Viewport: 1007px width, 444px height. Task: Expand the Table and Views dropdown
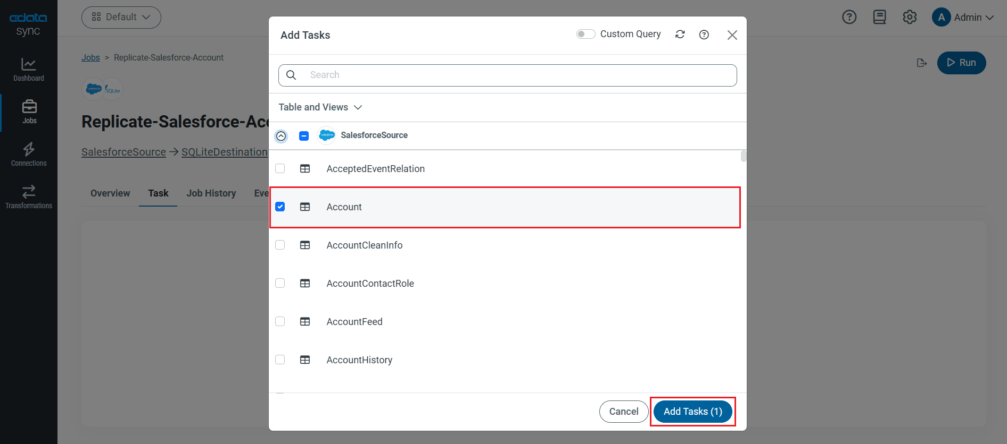tap(320, 107)
